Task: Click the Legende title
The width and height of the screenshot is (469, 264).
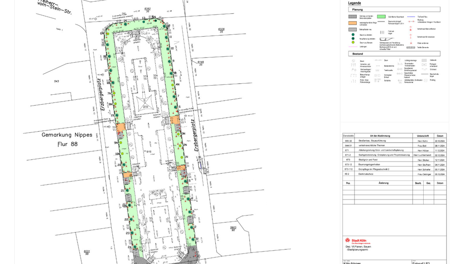Action: click(x=354, y=3)
